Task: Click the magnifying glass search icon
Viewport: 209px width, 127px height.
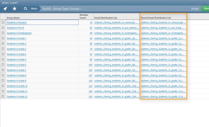Action: click(x=25, y=9)
